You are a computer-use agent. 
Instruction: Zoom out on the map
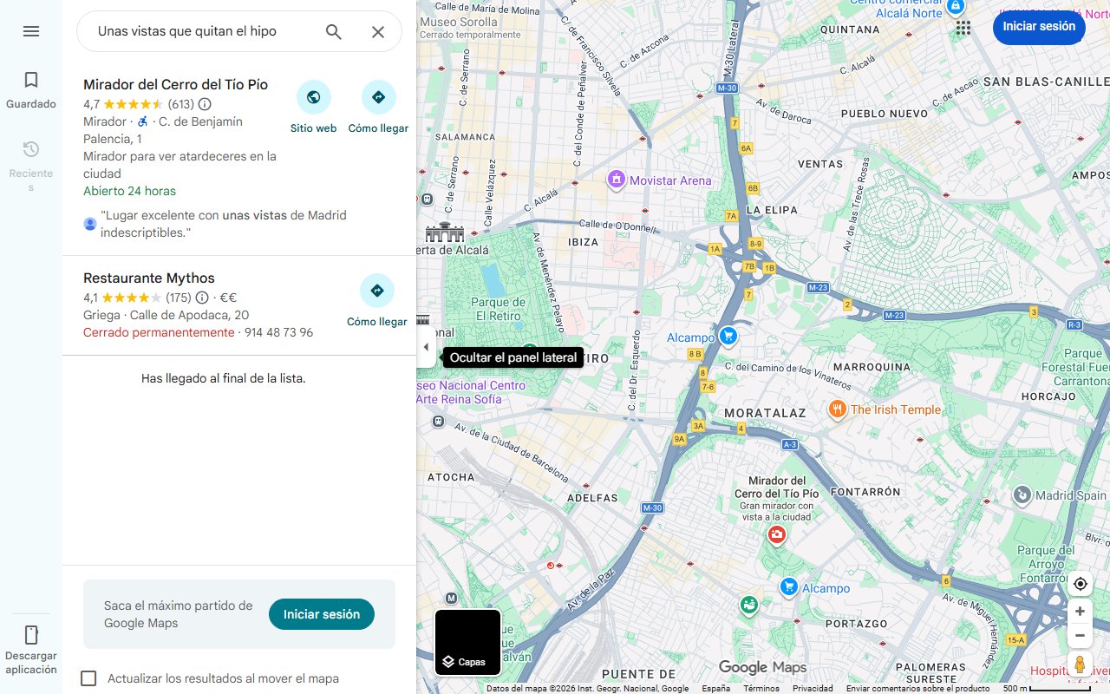click(1080, 636)
